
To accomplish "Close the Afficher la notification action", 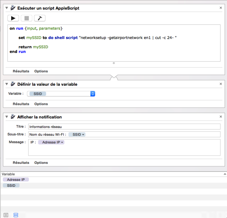I will (221, 117).
